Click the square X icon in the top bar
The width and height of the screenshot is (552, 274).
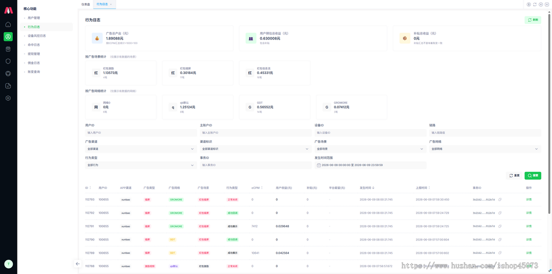[x=547, y=4]
